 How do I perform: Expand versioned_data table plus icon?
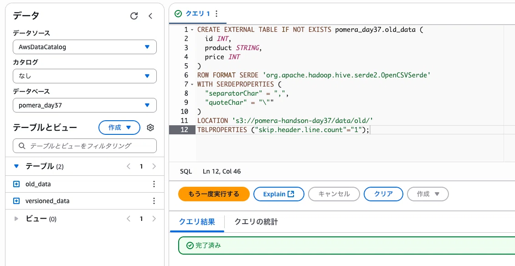tap(16, 201)
